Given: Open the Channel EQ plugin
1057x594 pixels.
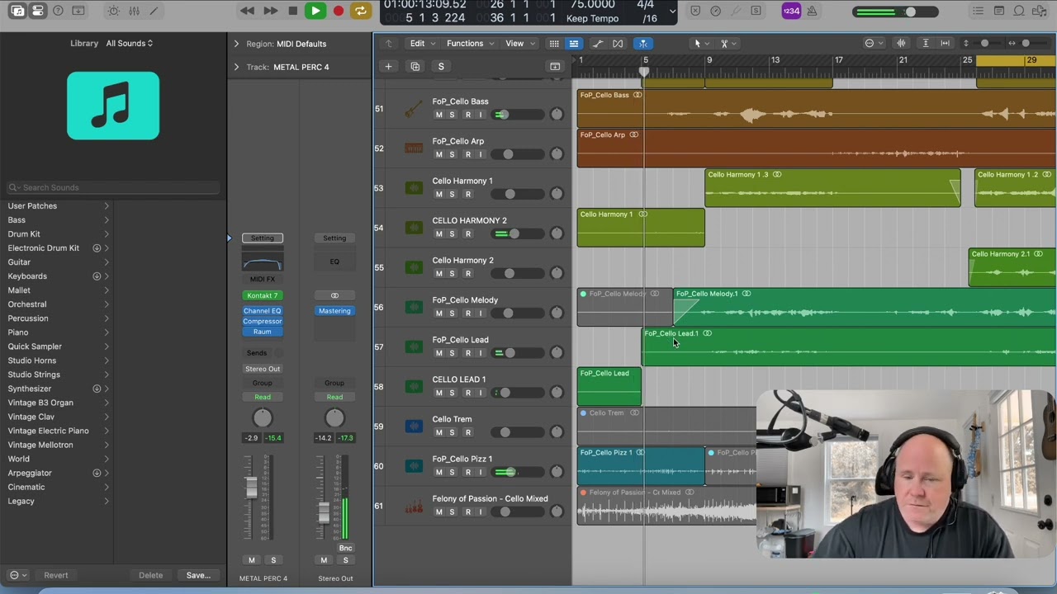Looking at the screenshot, I should [x=262, y=311].
